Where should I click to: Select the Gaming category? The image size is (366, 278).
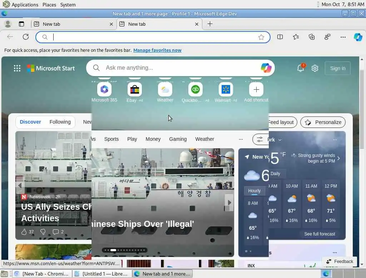tap(178, 139)
